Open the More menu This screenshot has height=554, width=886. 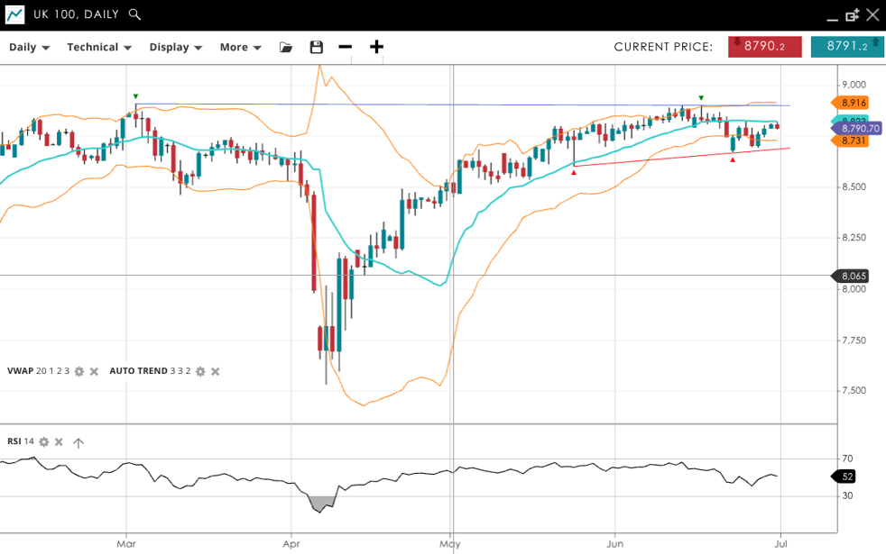tap(240, 47)
